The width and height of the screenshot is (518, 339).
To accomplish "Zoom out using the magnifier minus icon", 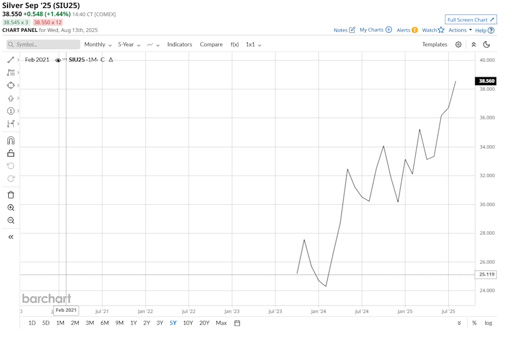I will (10, 221).
